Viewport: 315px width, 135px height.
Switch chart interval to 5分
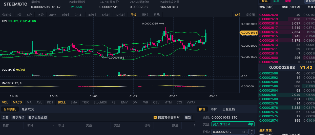29,15
